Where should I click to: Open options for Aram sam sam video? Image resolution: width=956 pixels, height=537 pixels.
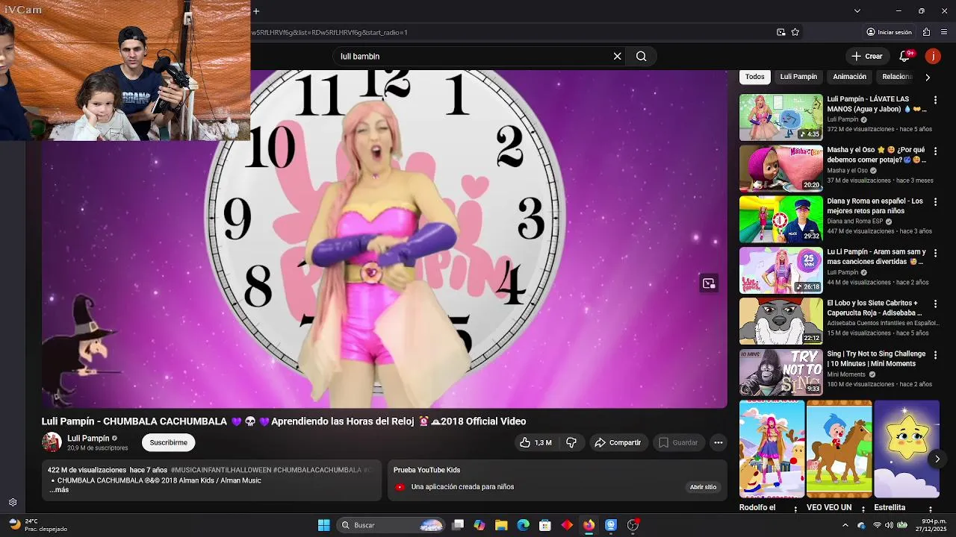935,253
